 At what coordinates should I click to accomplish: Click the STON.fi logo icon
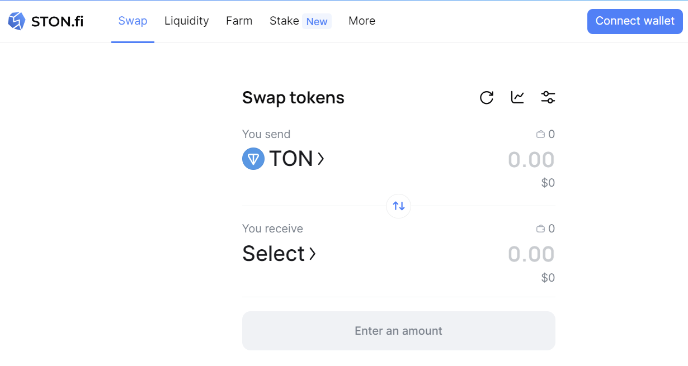click(17, 21)
